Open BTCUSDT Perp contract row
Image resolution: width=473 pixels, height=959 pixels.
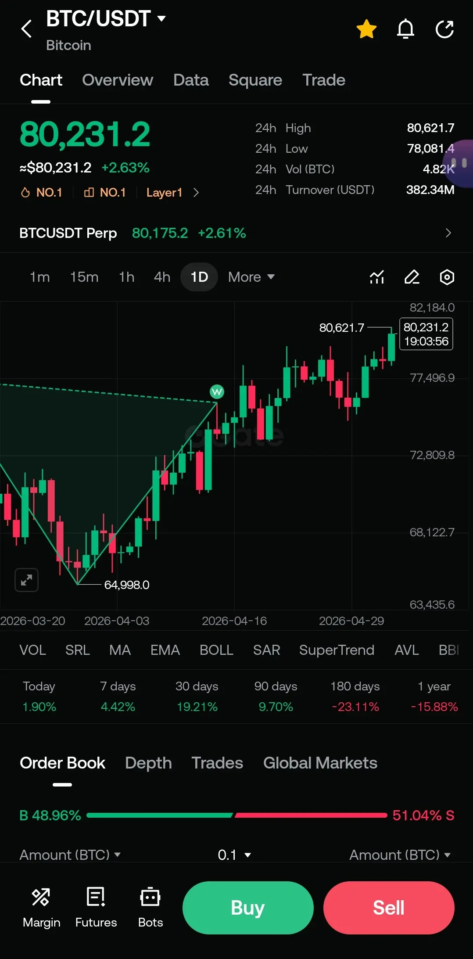click(236, 233)
